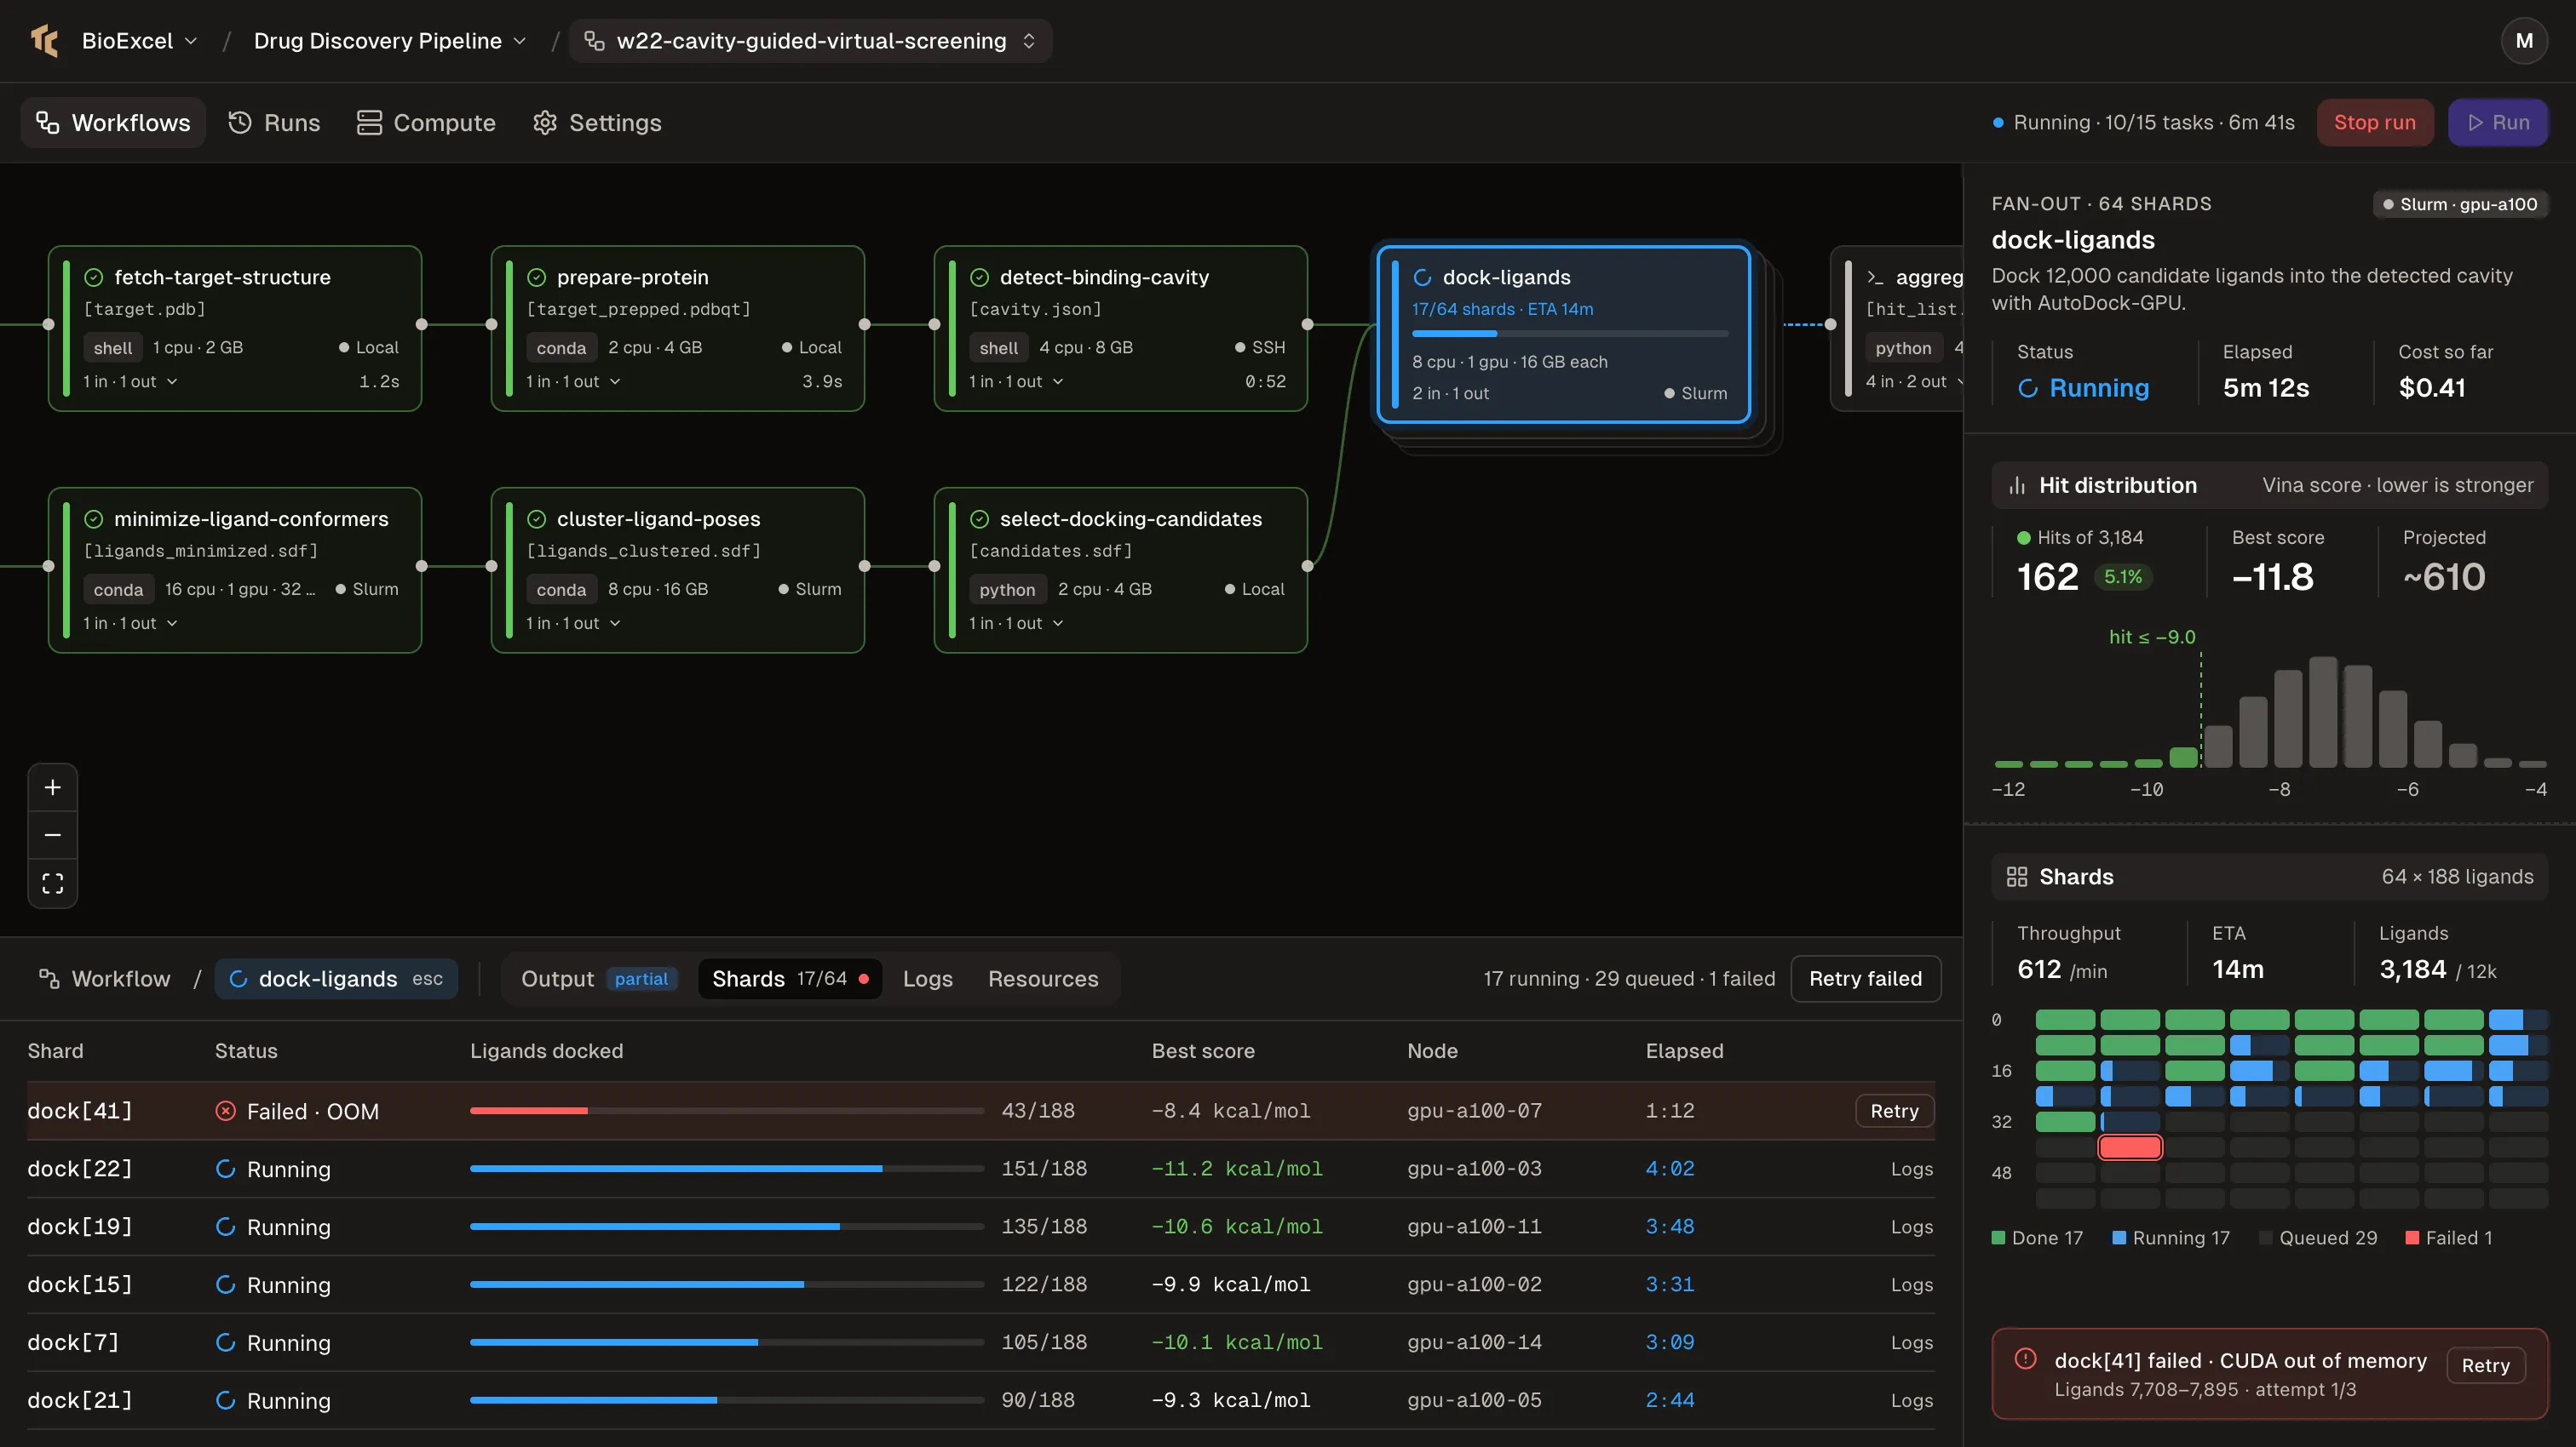Click the zoom out minus icon

(53, 835)
